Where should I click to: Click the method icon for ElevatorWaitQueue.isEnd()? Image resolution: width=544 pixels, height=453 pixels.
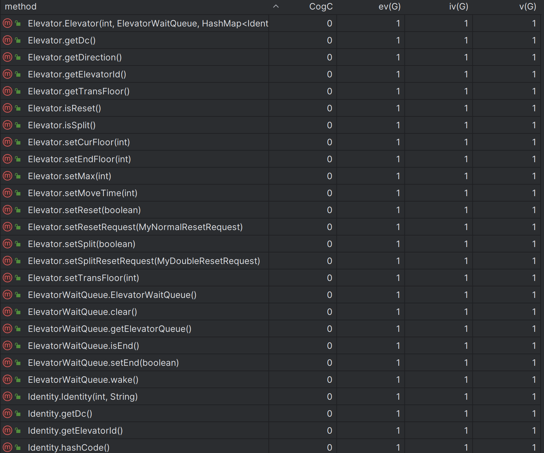[x=7, y=345]
